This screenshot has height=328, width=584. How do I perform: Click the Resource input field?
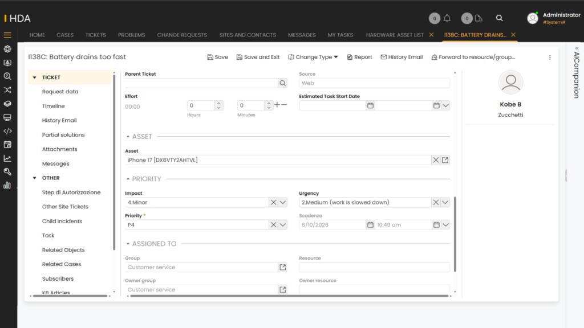(x=374, y=267)
